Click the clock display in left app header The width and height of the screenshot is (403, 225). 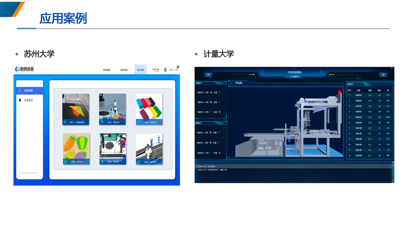156,69
